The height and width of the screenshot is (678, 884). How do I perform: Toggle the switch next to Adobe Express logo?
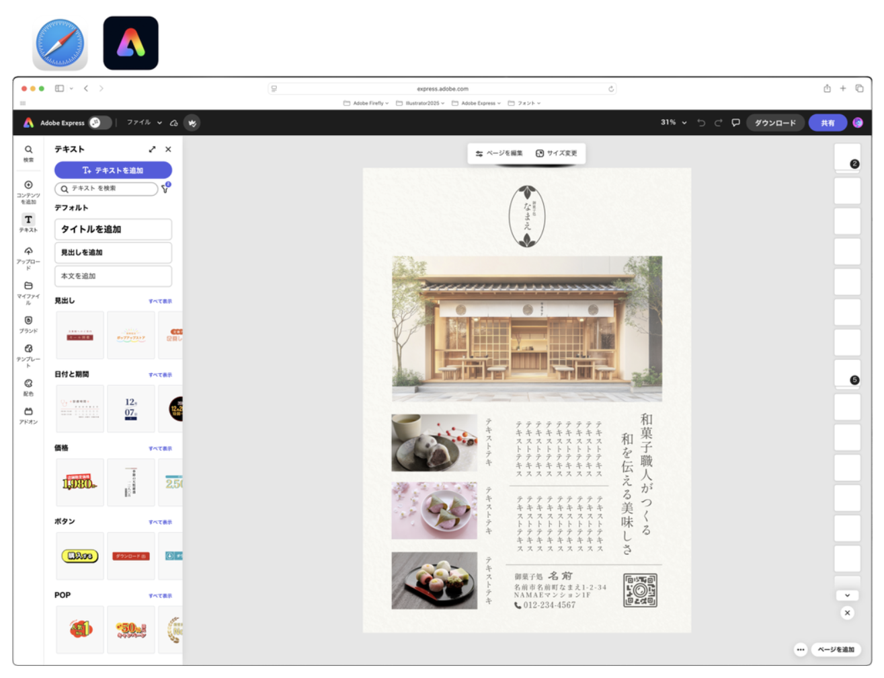[x=99, y=122]
